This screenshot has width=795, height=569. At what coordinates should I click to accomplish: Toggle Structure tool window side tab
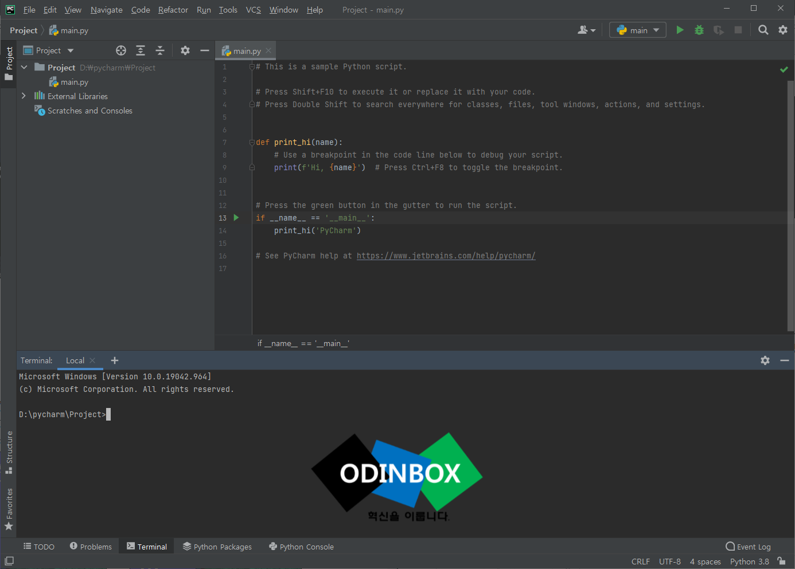click(9, 452)
